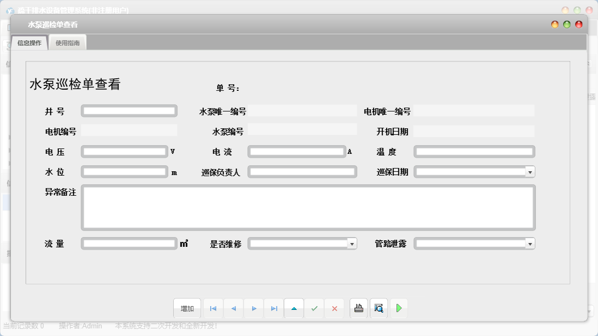Click the green checkmark save icon
This screenshot has width=598, height=336.
314,308
